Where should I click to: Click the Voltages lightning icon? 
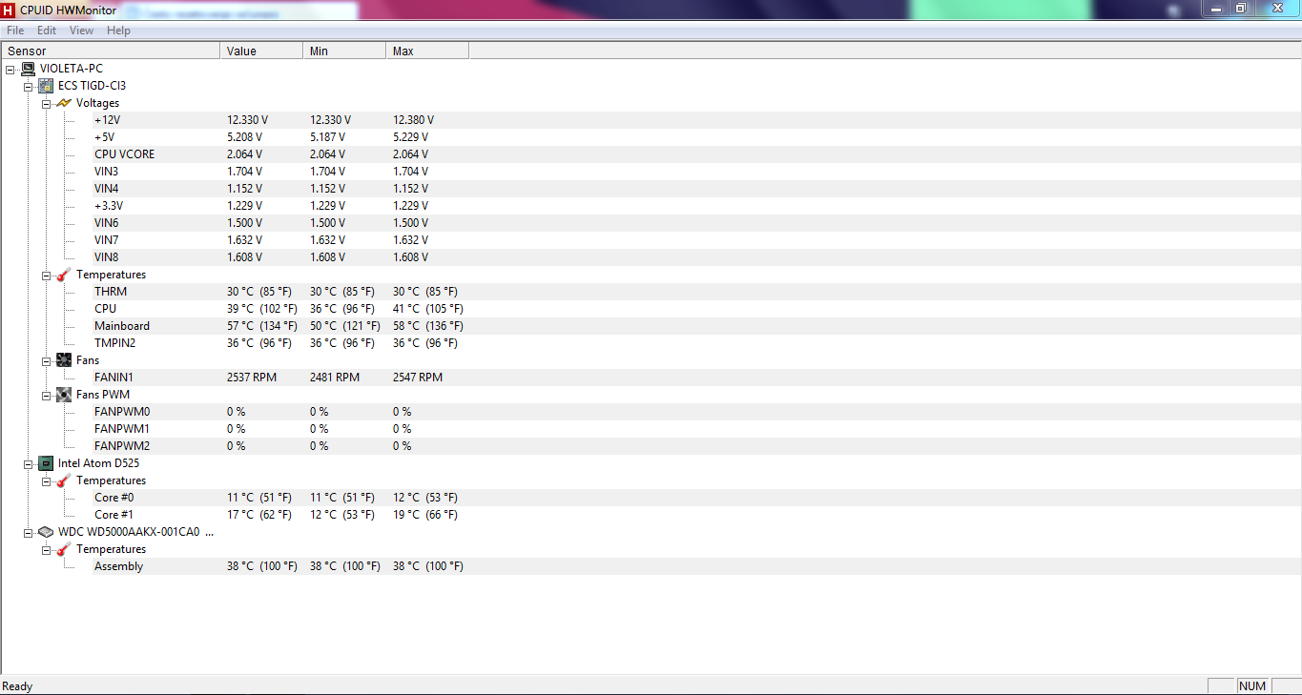64,103
